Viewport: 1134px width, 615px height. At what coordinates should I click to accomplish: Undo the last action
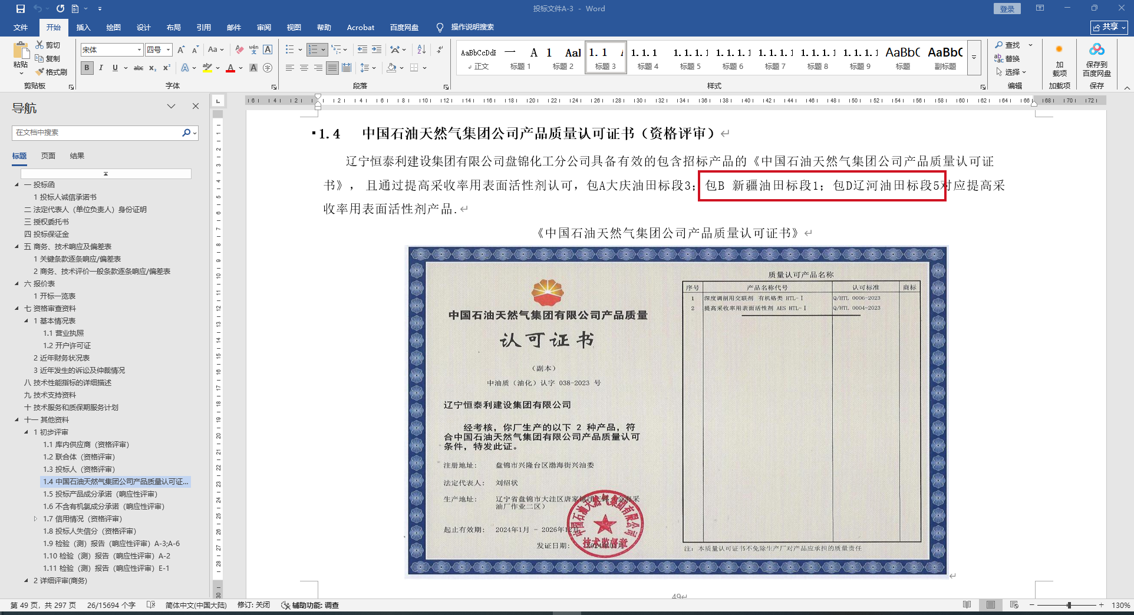click(38, 9)
